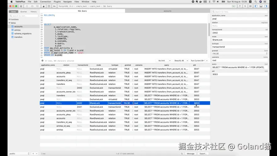Open the Connection menu
277x156 pixels.
point(46,2)
